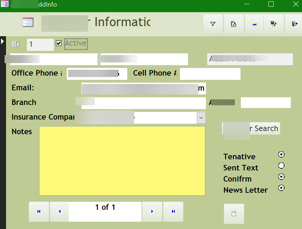Jump to the last record

(x=173, y=212)
